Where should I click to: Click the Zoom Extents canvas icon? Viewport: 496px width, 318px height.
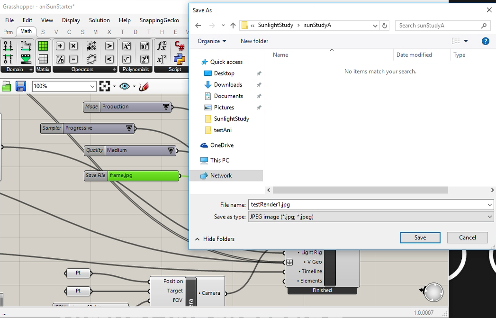point(105,86)
